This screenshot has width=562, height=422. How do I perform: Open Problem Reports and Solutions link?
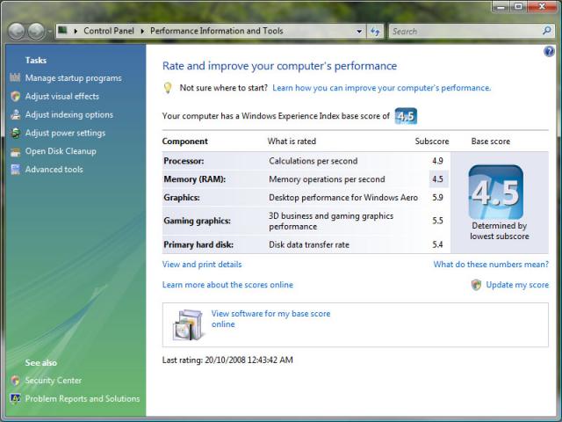coord(83,398)
